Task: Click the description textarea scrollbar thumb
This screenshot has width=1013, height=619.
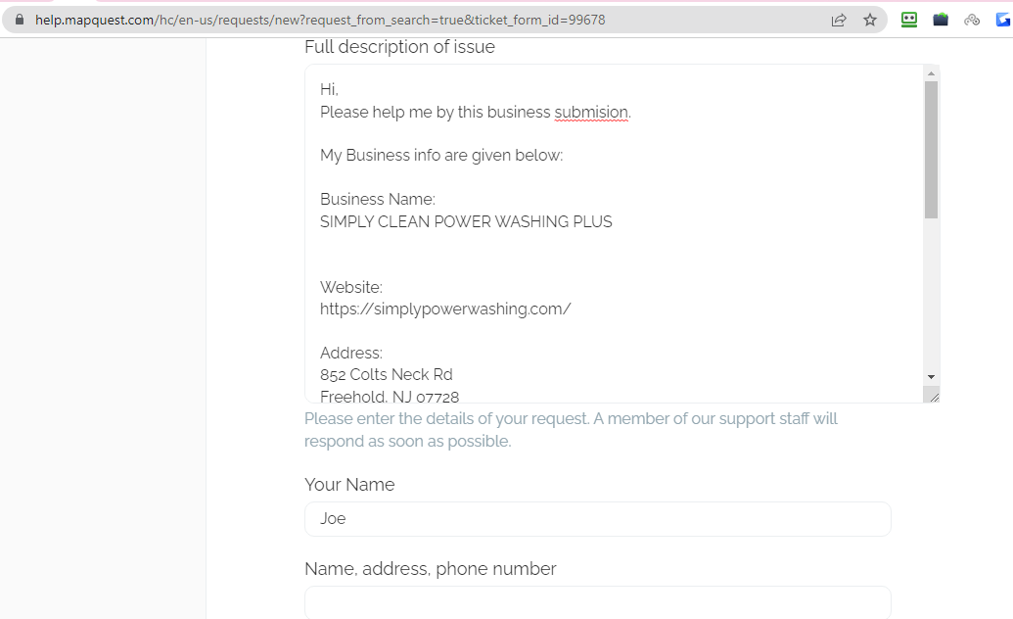Action: (931, 150)
